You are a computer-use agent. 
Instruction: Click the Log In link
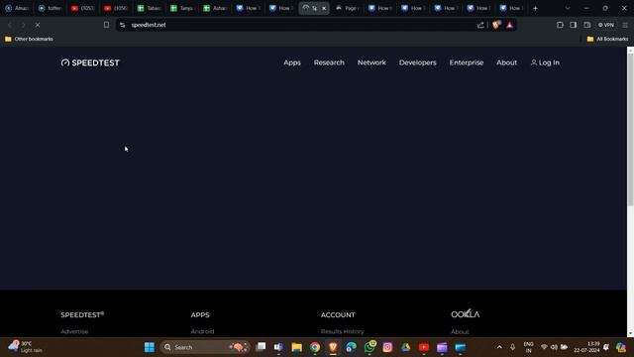tap(545, 62)
